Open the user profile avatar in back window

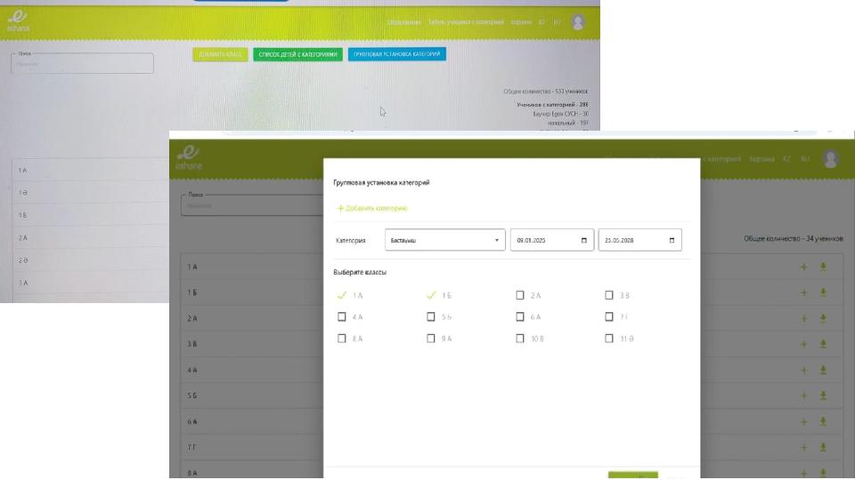(578, 22)
